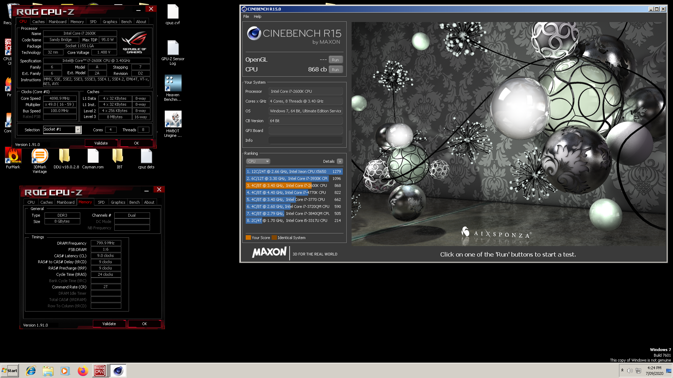The height and width of the screenshot is (378, 673).
Task: Click OK in the top CPU-Z window
Action: click(136, 143)
